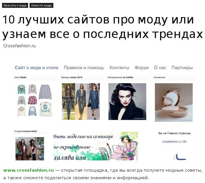Image resolution: width=205 pixels, height=183 pixels.
Task: Open the Быть моделью на семинаре banner
Action: (95, 146)
